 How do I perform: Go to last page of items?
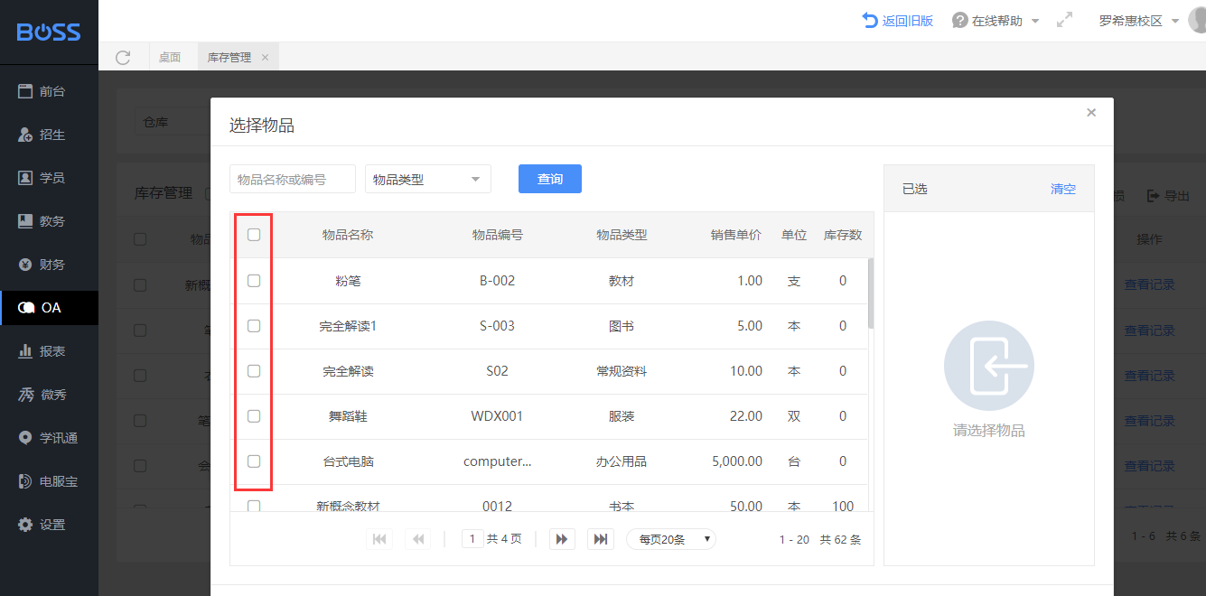pyautogui.click(x=600, y=539)
